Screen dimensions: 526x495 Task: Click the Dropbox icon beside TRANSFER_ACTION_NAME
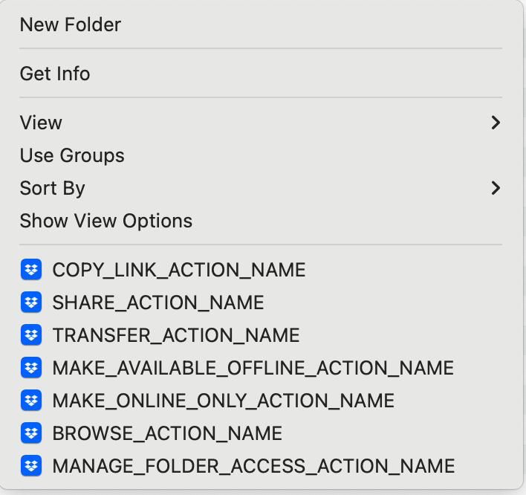[30, 335]
